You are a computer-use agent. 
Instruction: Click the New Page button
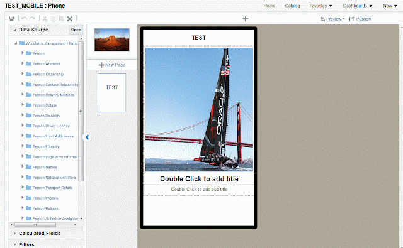click(x=112, y=65)
